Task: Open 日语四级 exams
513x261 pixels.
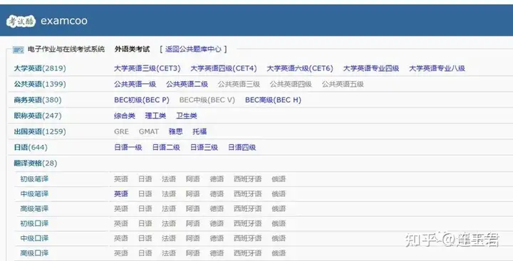Action: [x=242, y=147]
